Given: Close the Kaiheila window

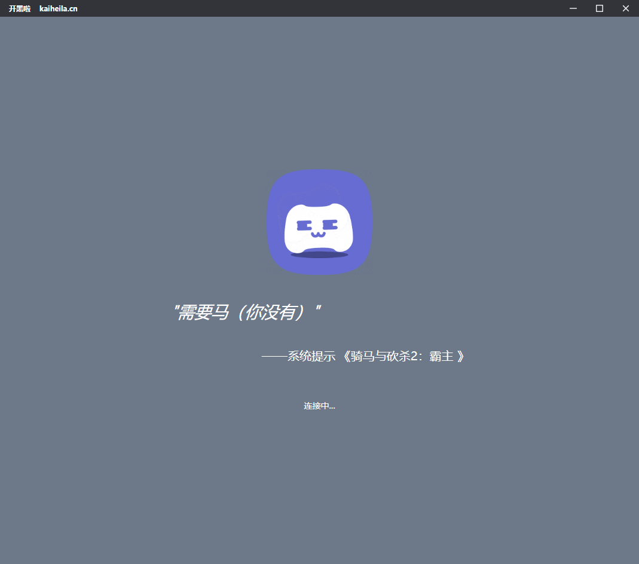Looking at the screenshot, I should point(626,8).
